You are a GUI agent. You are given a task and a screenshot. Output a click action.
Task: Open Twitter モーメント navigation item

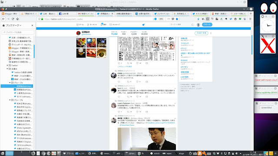coord(92,25)
